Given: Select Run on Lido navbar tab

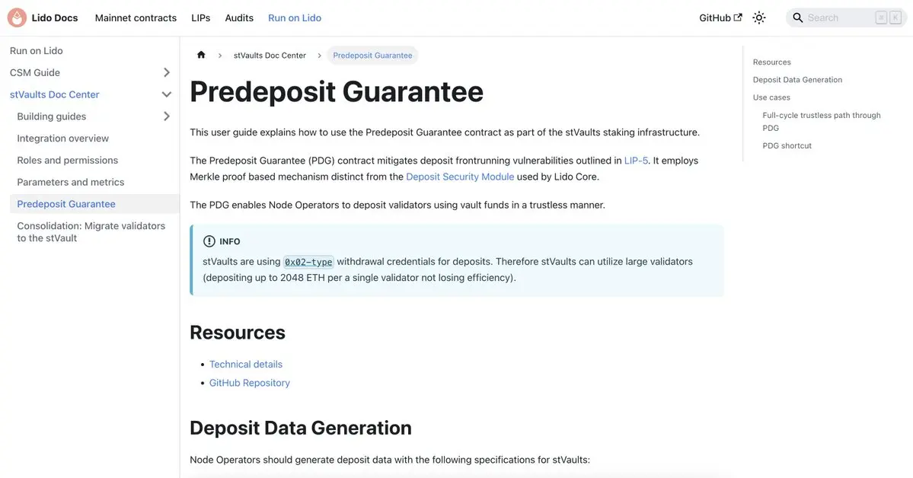Looking at the screenshot, I should pos(295,18).
